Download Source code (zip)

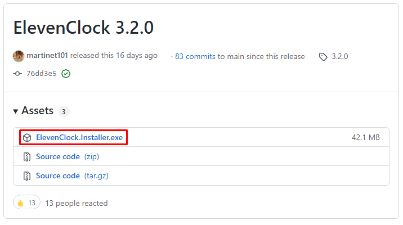tap(68, 157)
